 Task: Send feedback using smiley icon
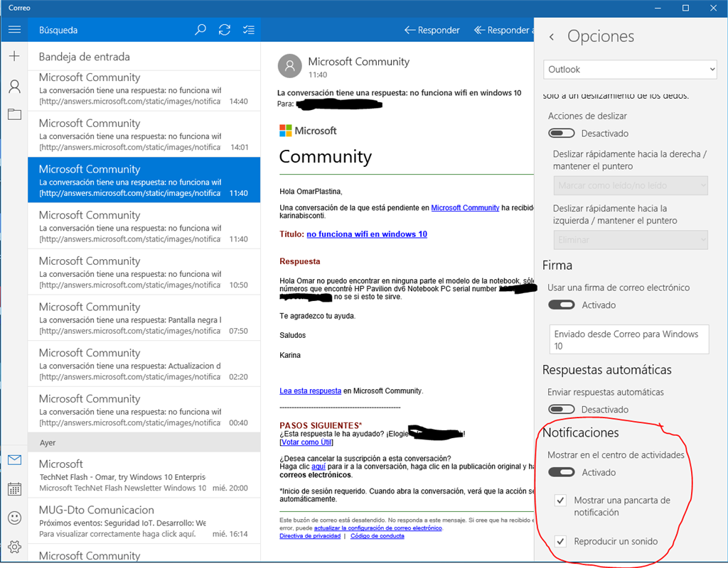[14, 518]
